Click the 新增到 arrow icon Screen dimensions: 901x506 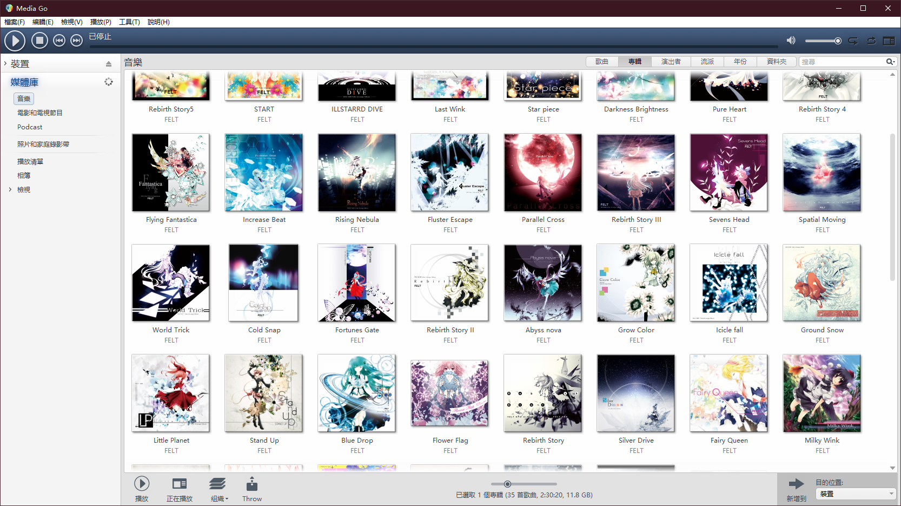pos(796,484)
